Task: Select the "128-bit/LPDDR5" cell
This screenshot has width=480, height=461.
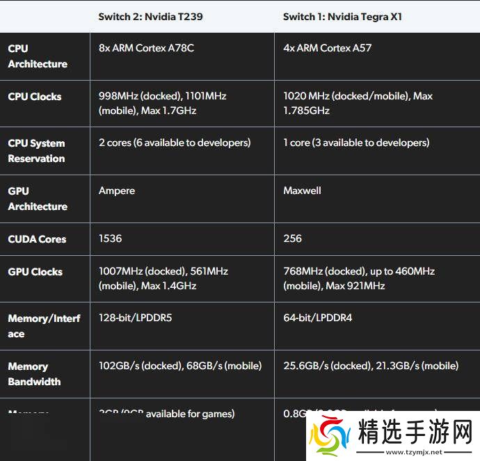Action: pyautogui.click(x=135, y=318)
